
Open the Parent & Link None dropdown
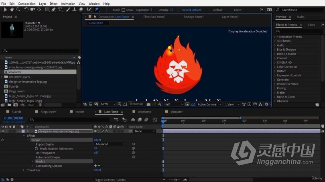pyautogui.click(x=145, y=131)
